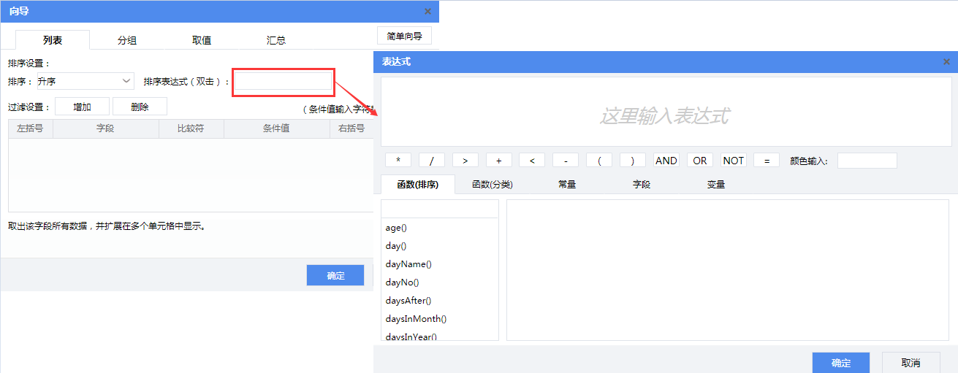Close the 表达式 dialog with X

tap(946, 62)
